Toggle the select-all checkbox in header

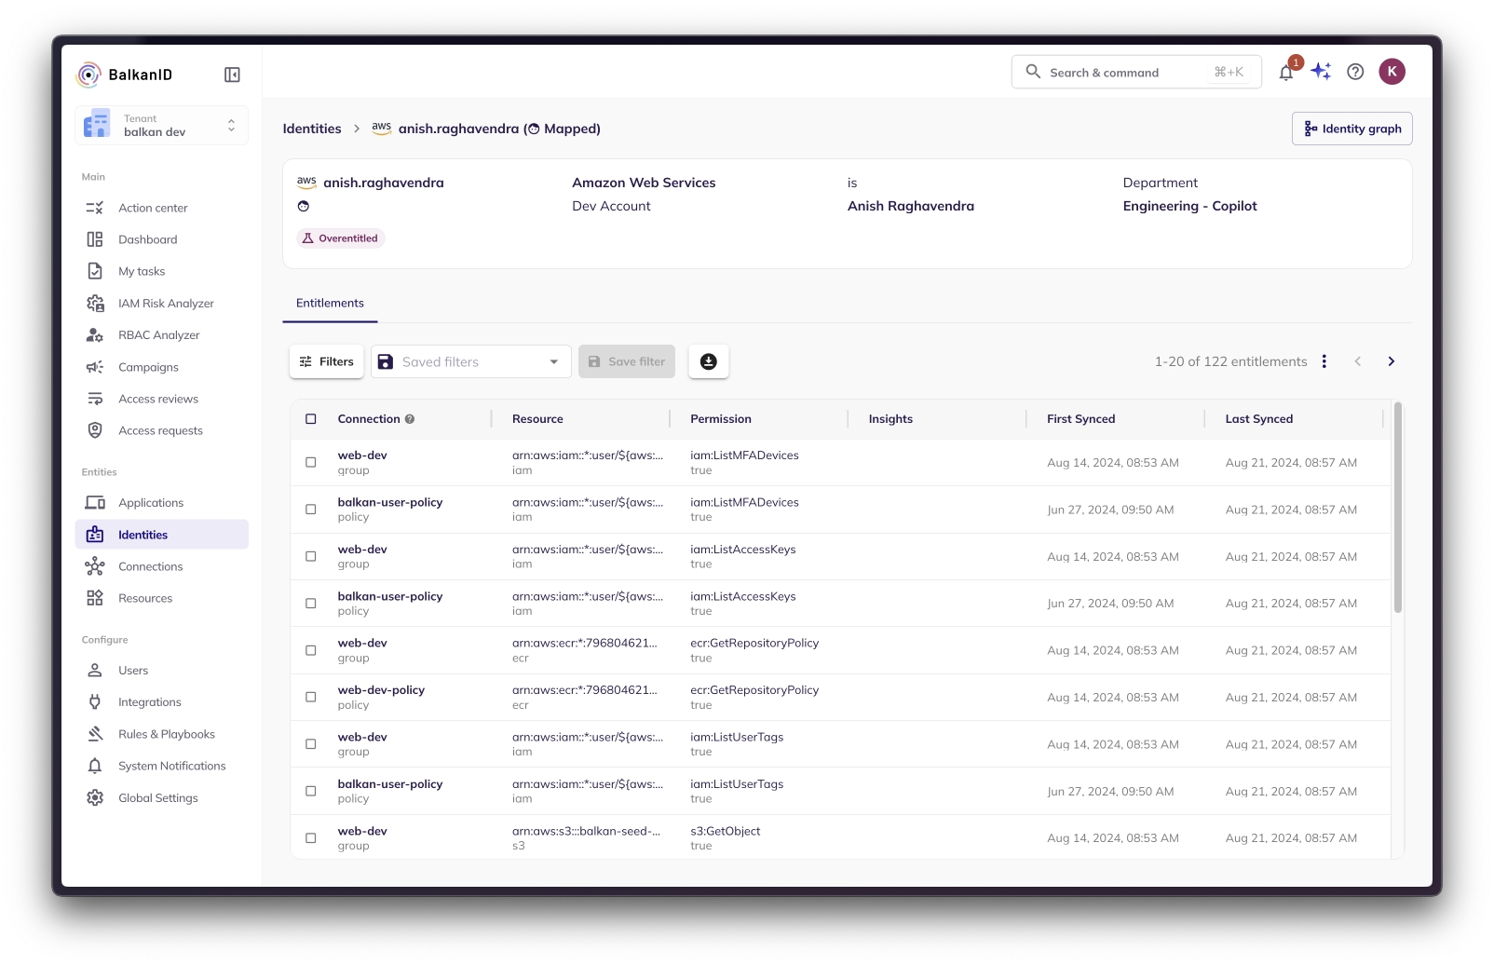point(311,419)
